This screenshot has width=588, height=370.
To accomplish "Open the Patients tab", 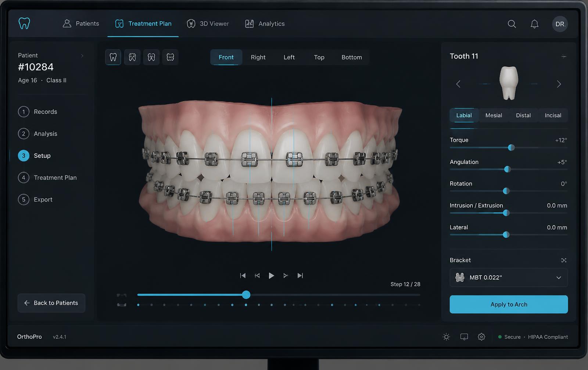I will click(81, 23).
